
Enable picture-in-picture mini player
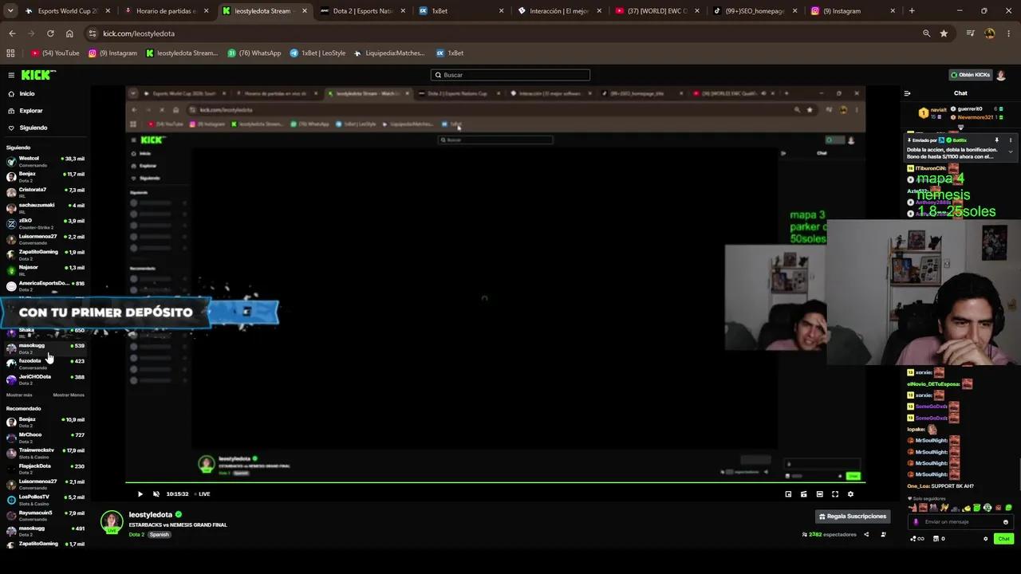pyautogui.click(x=788, y=494)
